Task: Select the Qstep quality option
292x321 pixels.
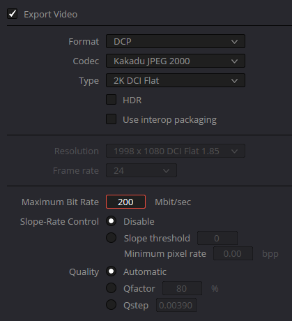Action: coord(111,305)
